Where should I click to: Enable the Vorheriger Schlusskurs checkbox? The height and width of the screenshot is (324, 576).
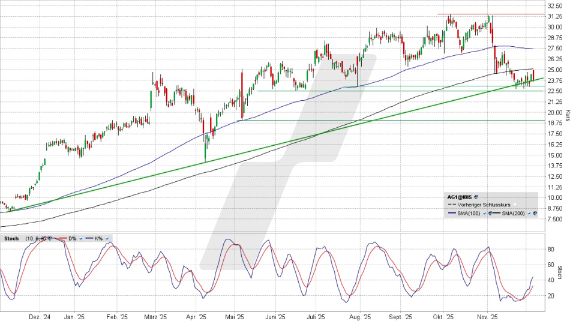pyautogui.click(x=514, y=205)
